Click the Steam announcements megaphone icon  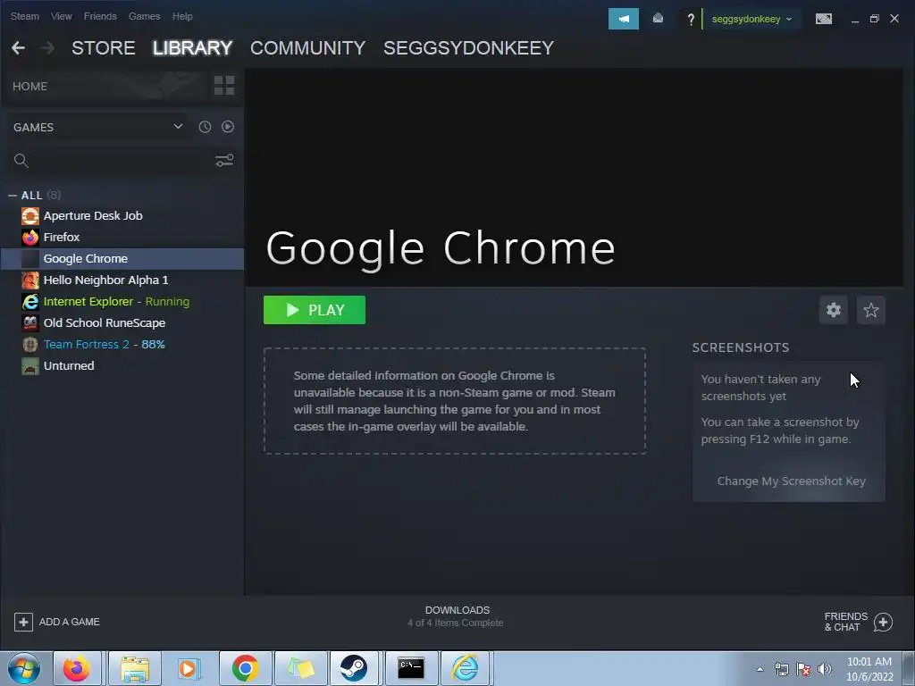click(x=623, y=19)
